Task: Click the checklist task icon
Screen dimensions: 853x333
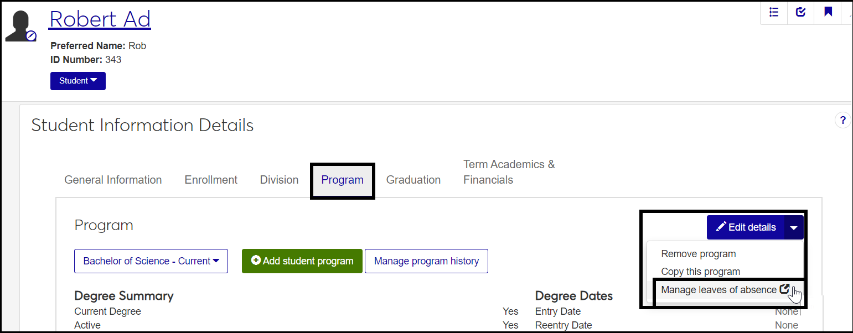Action: click(800, 12)
